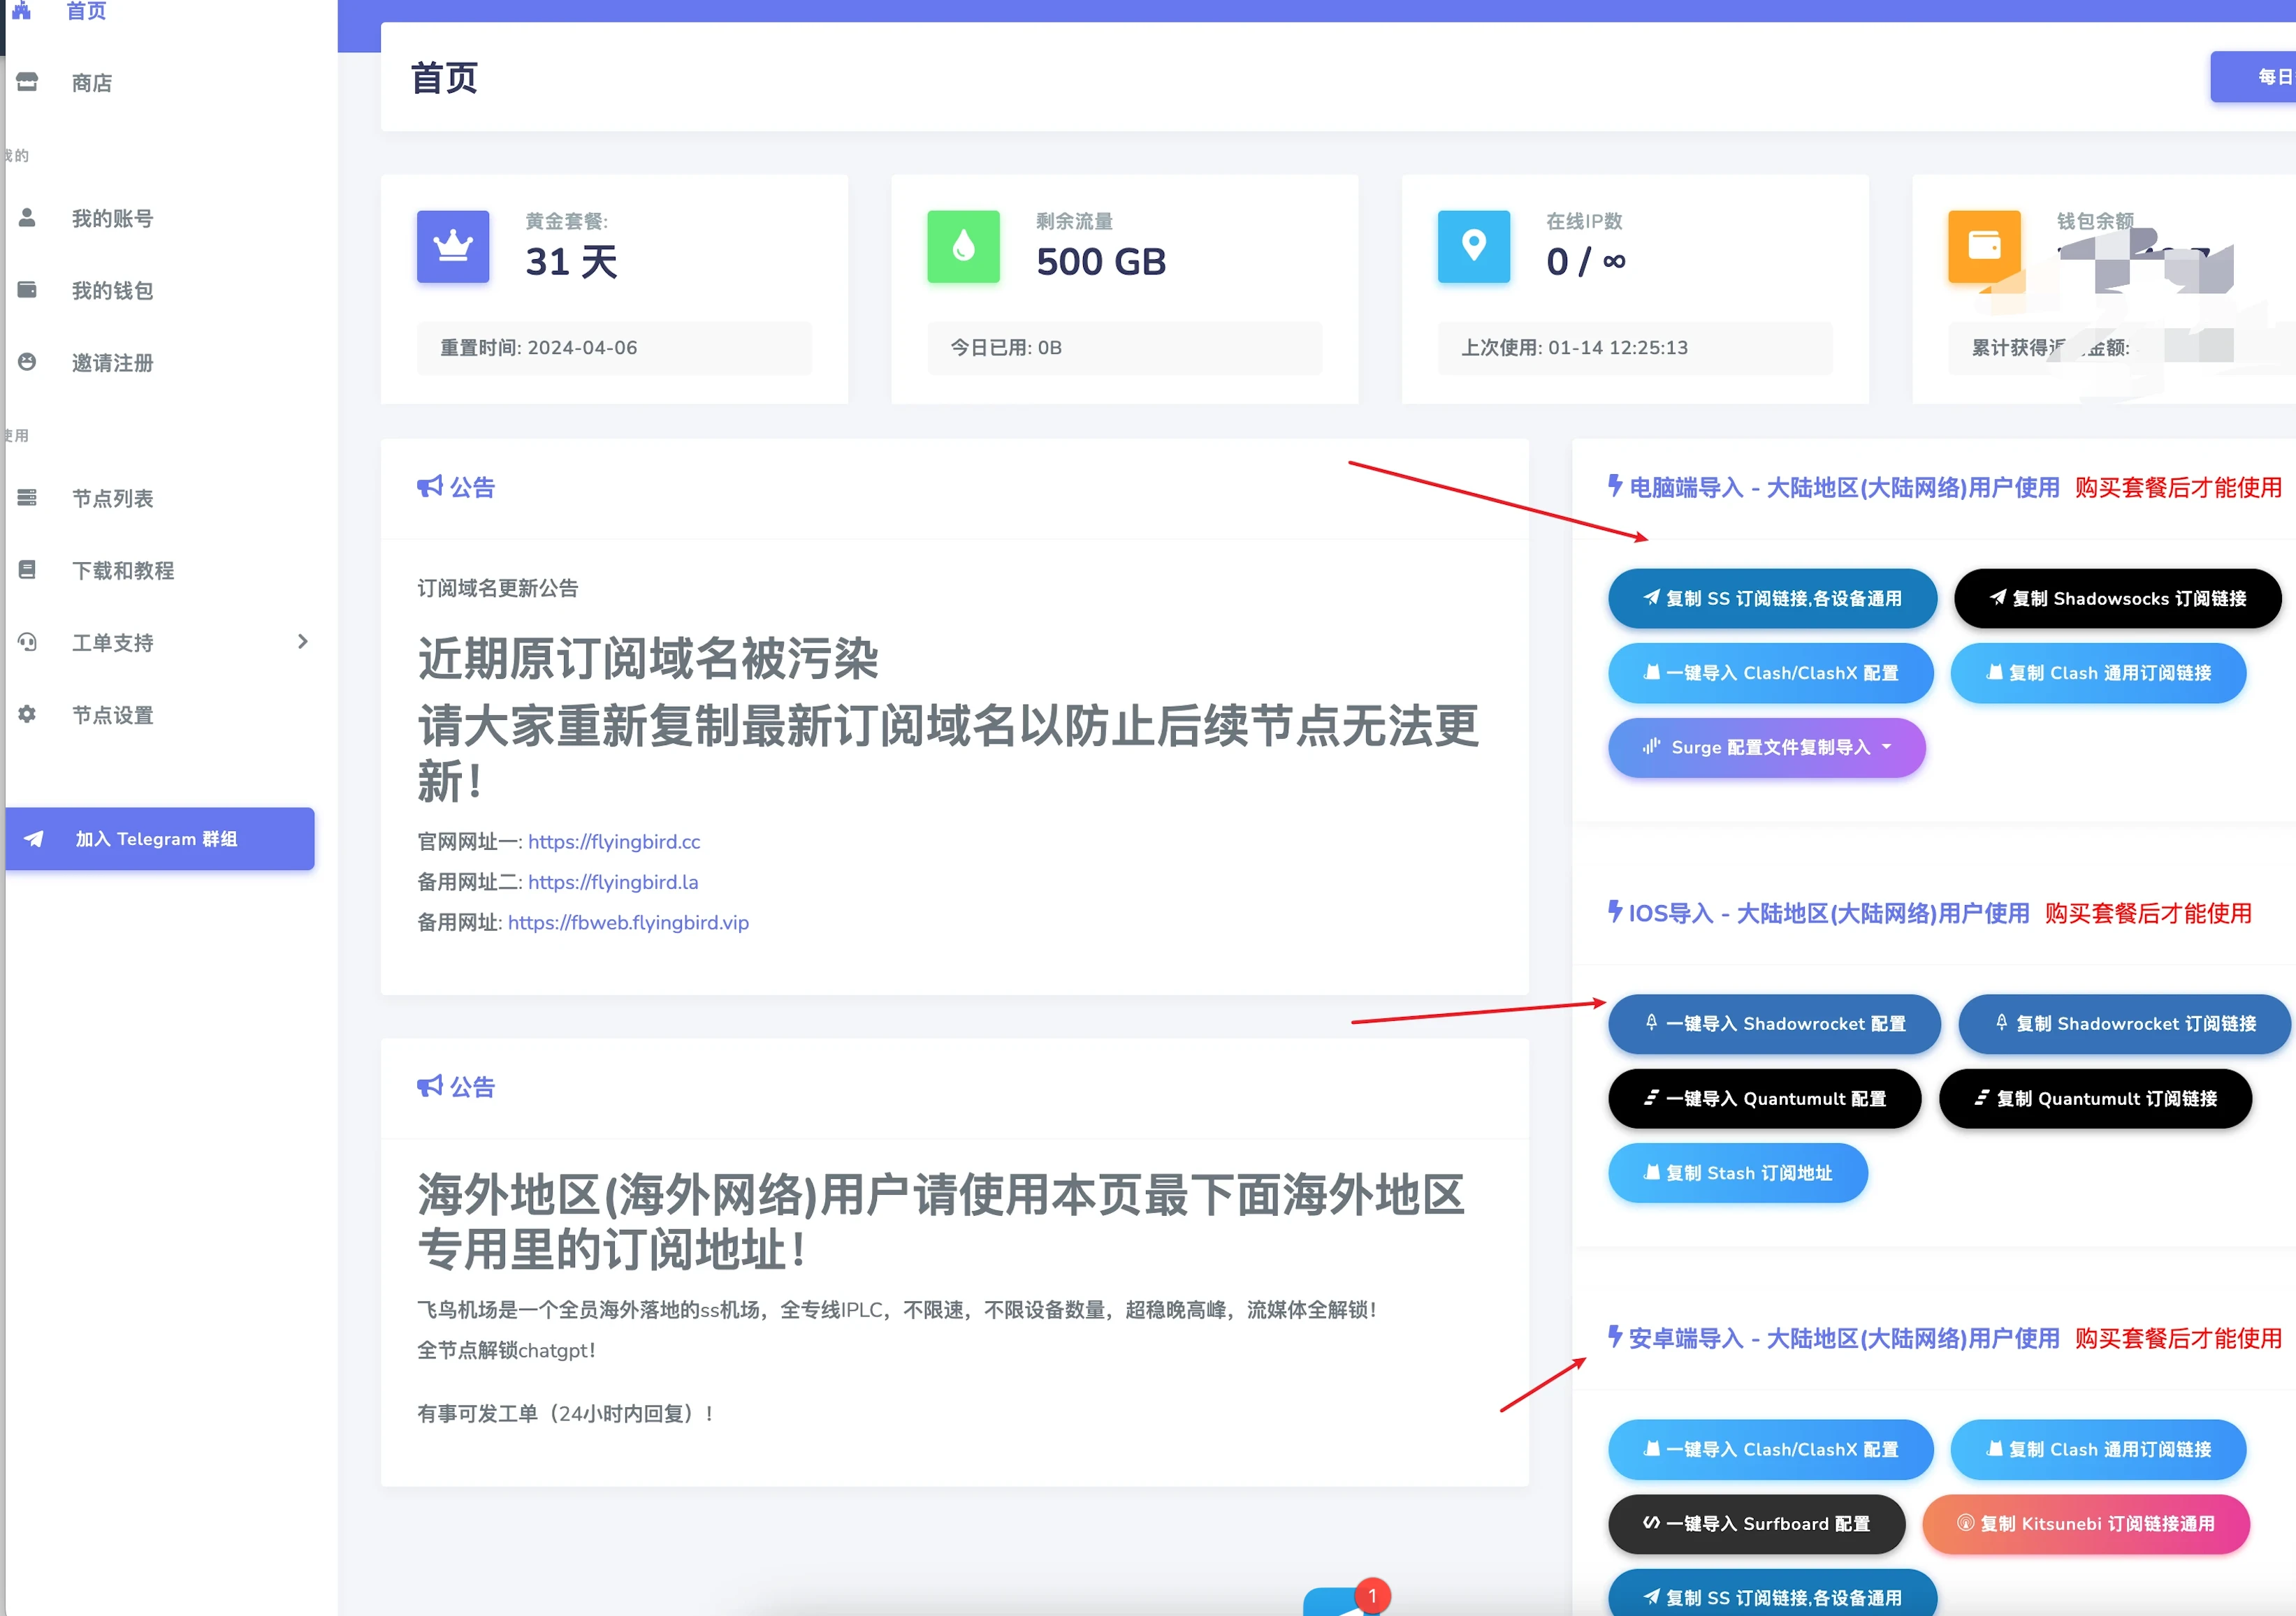Open 我的账号 via the user icon
Screen dimensions: 2296x1616
coord(26,218)
